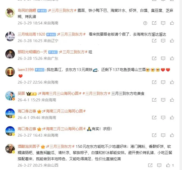Open username 岛民的锦鲤 profile
182x170 pixels.
click(x=27, y=10)
